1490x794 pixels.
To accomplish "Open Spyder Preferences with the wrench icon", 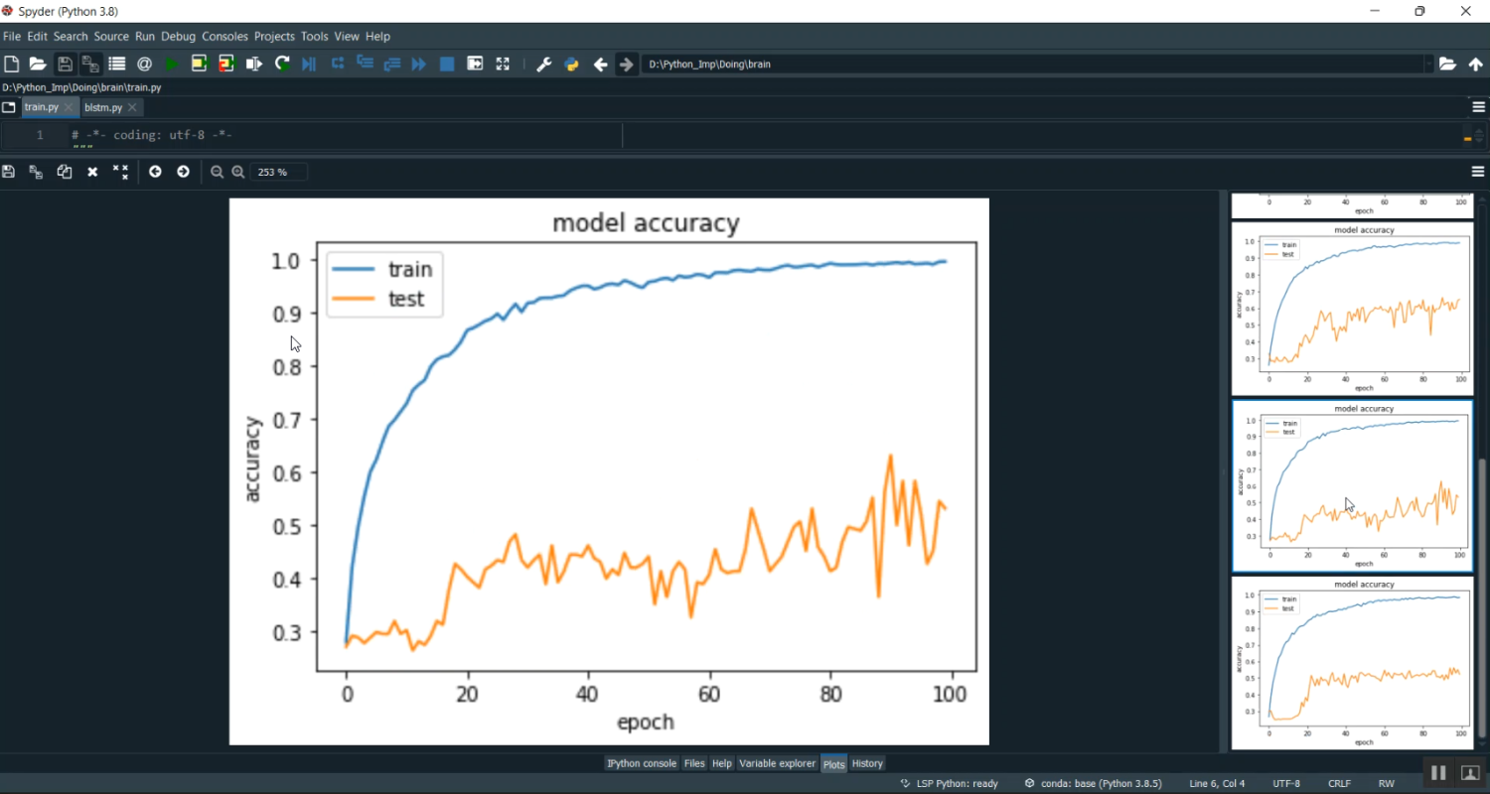I will (543, 63).
